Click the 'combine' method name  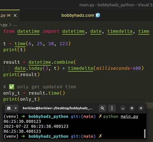[64, 62]
